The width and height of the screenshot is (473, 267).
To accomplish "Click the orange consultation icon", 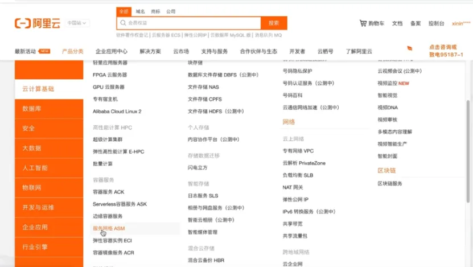I will click(409, 48).
